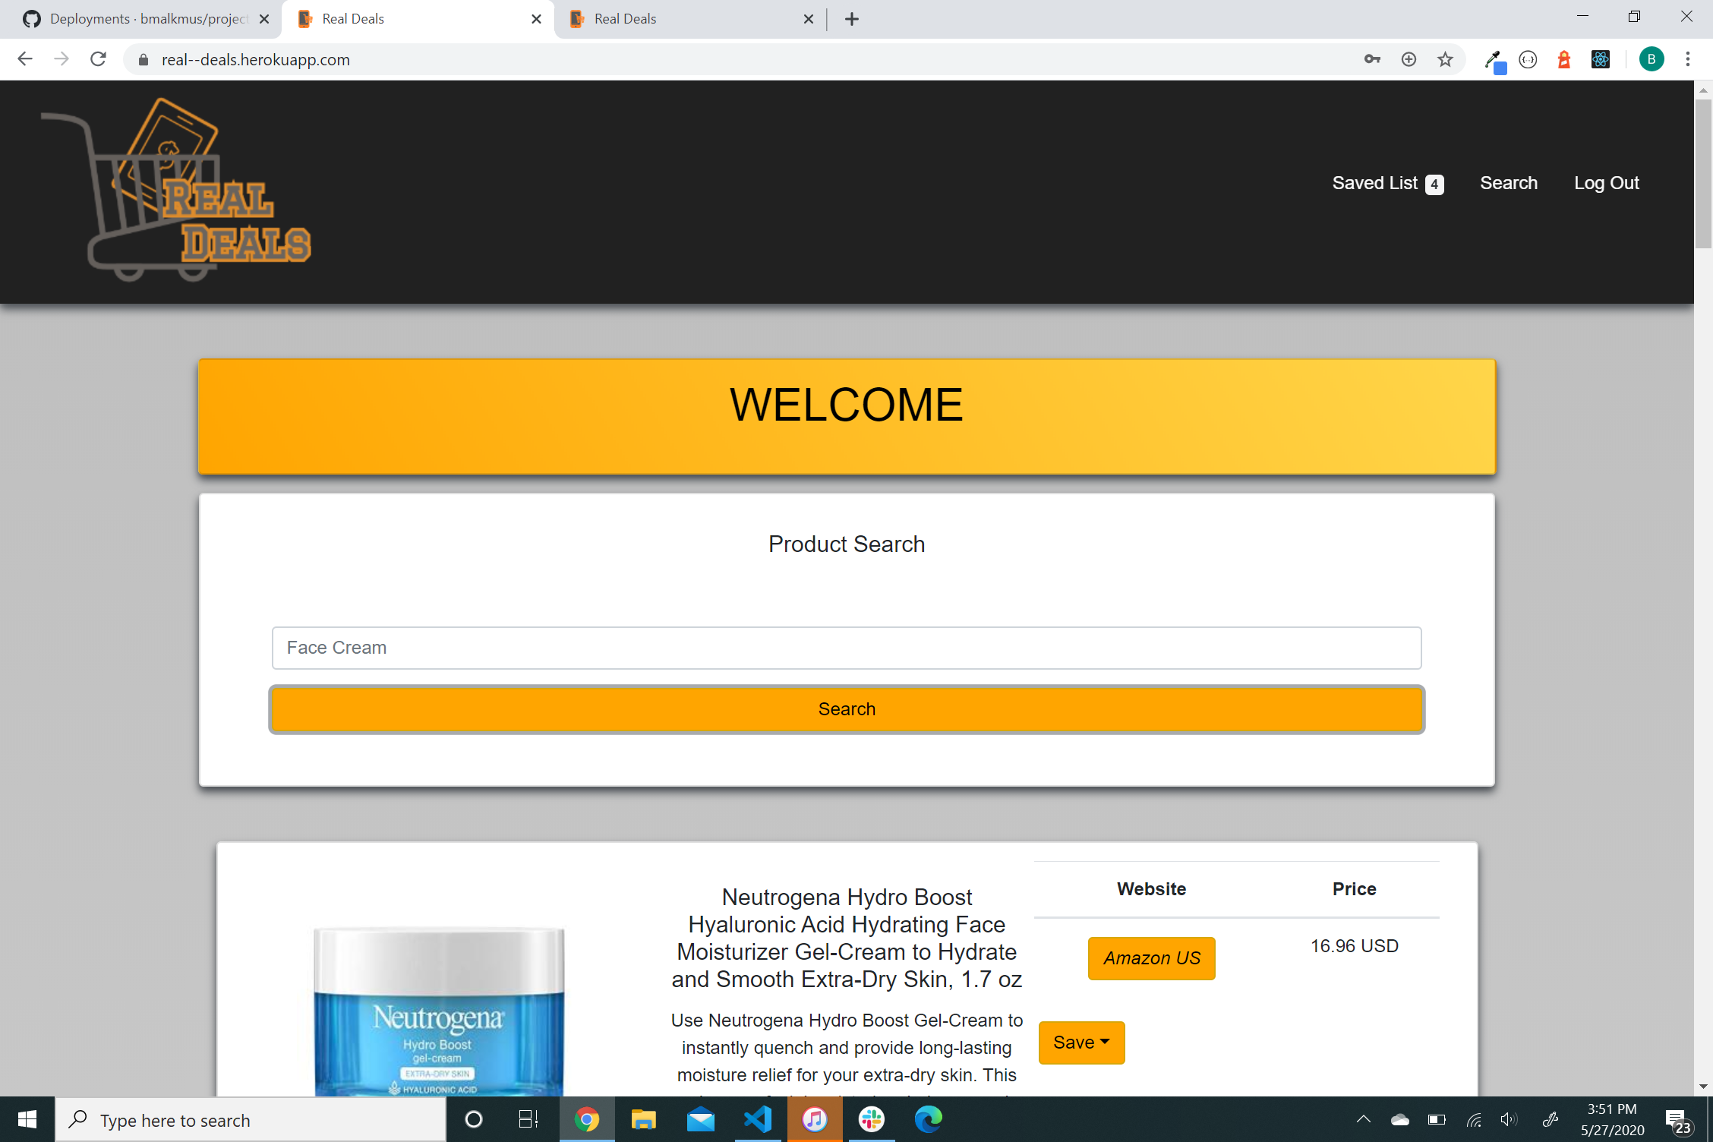The image size is (1713, 1142).
Task: Bookmark this page with the star icon
Action: 1445,59
